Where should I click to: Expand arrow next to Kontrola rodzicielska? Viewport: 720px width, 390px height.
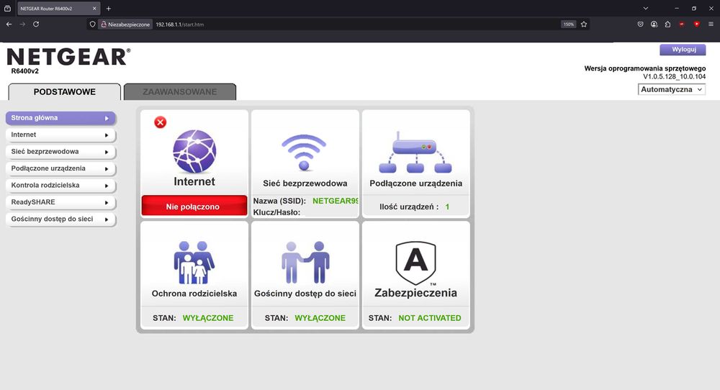[x=107, y=186]
